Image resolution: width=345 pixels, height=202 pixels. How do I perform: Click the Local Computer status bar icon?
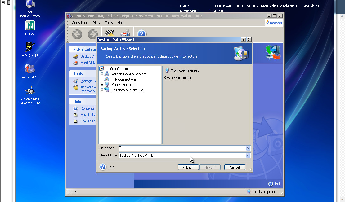click(249, 192)
